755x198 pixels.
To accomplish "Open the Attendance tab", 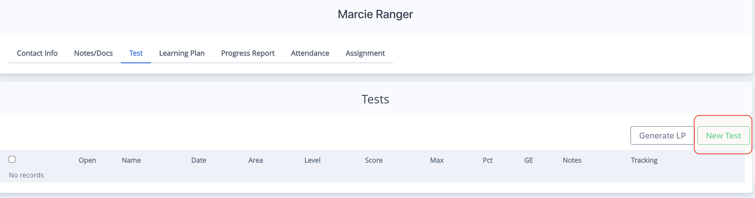I will (x=310, y=53).
